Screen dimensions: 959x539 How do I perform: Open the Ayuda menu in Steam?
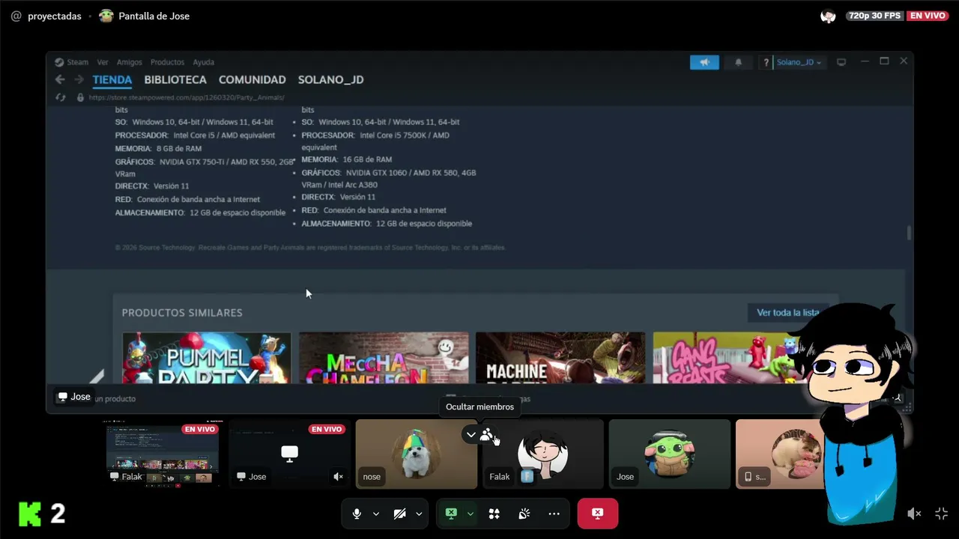[203, 62]
